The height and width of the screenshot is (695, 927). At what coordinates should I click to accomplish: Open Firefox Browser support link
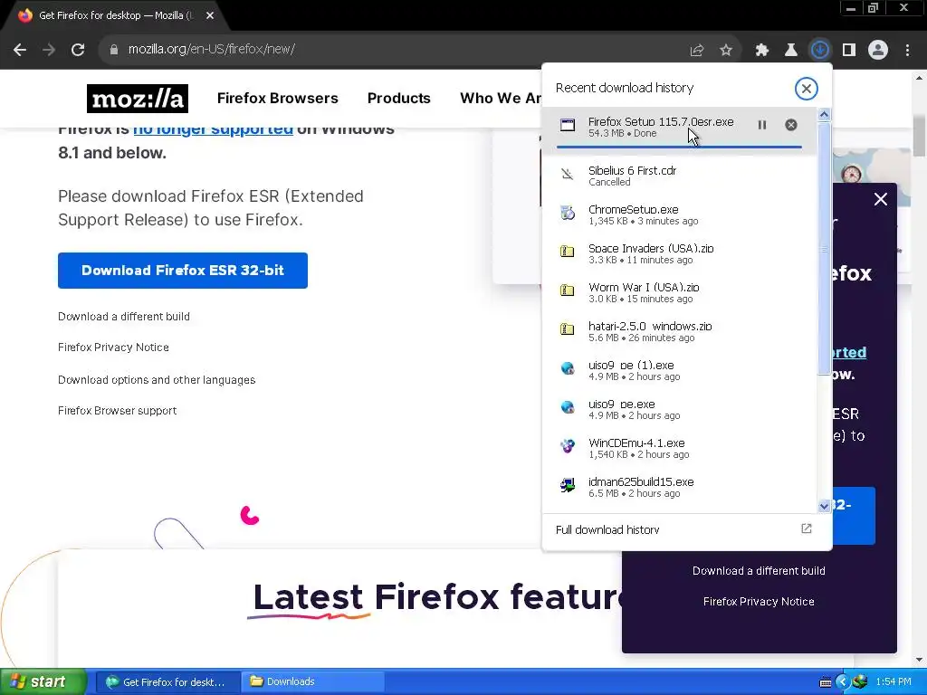[x=117, y=411]
